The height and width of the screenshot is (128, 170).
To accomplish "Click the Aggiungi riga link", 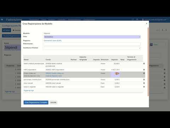I will pos(29,91).
